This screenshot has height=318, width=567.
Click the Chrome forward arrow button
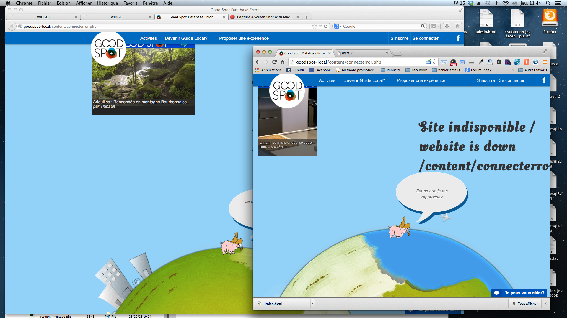pyautogui.click(x=266, y=62)
